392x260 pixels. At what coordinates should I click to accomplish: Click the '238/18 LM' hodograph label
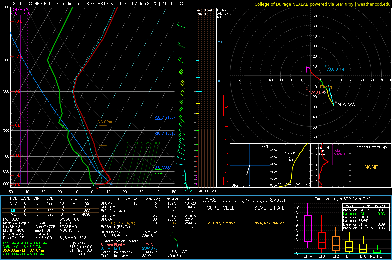click(336, 70)
